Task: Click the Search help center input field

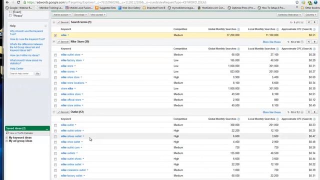Action: coord(21,73)
